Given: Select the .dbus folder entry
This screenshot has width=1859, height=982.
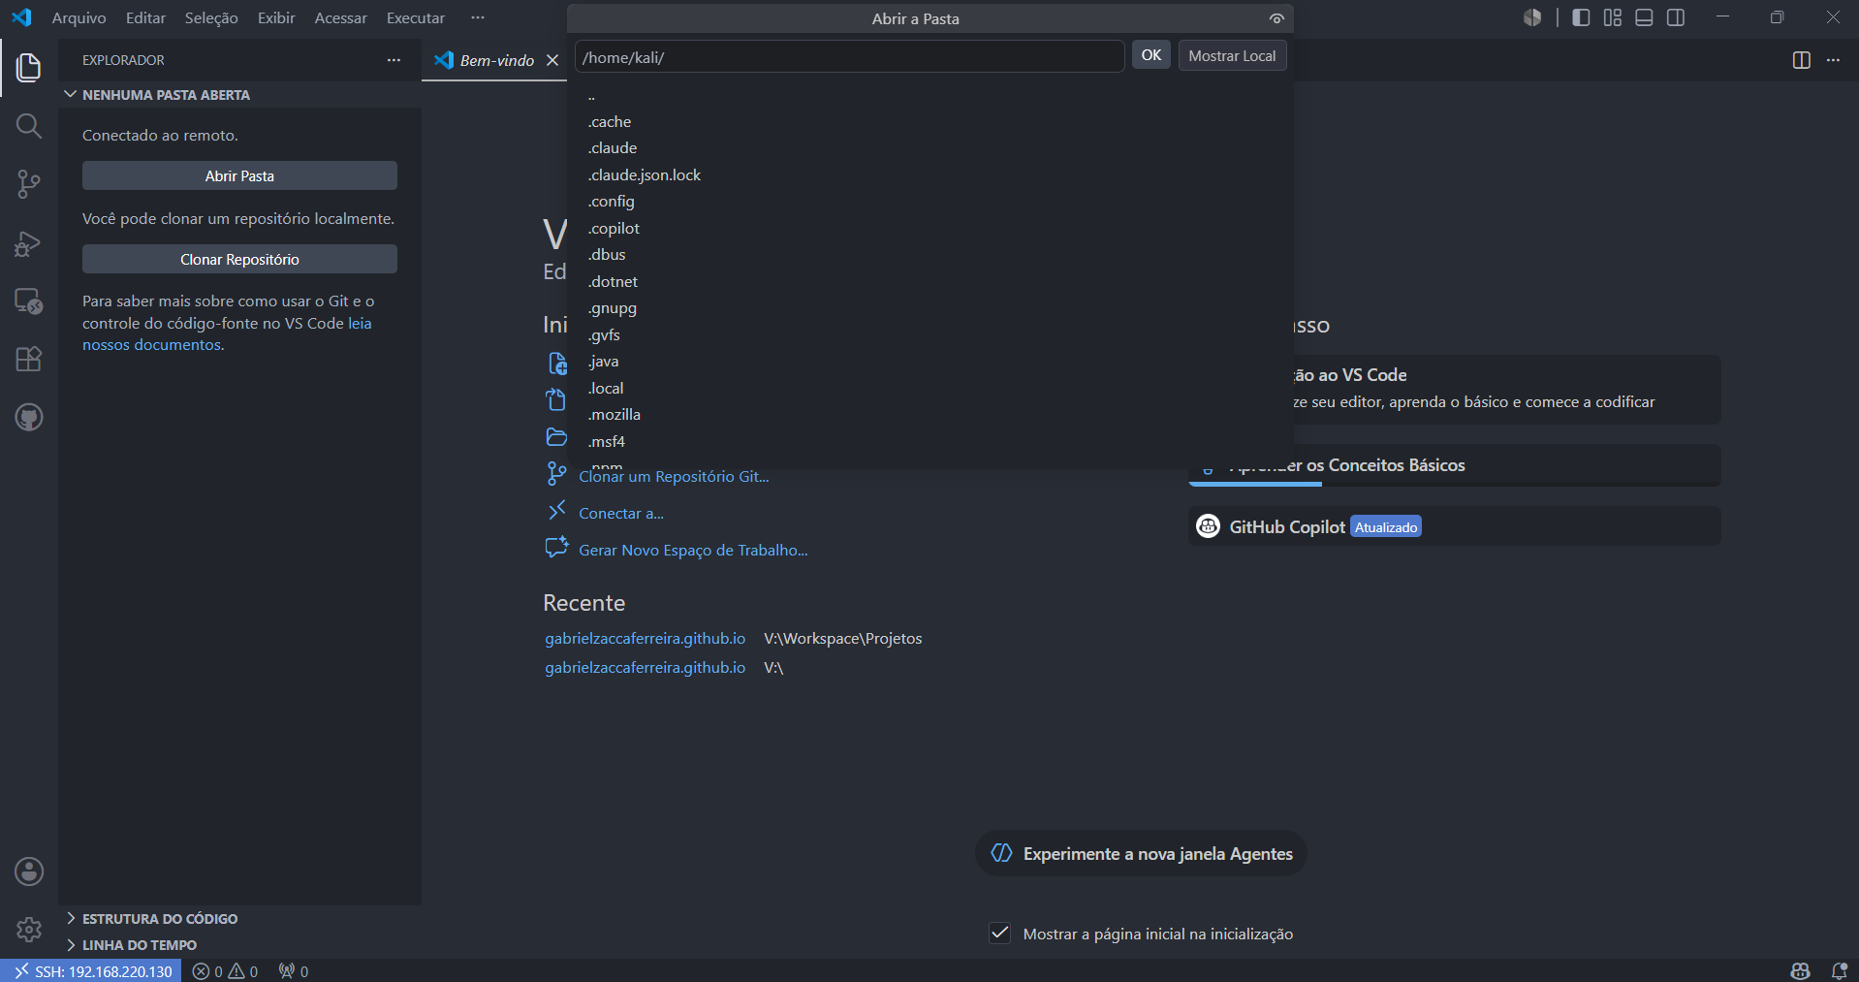Looking at the screenshot, I should [930, 254].
